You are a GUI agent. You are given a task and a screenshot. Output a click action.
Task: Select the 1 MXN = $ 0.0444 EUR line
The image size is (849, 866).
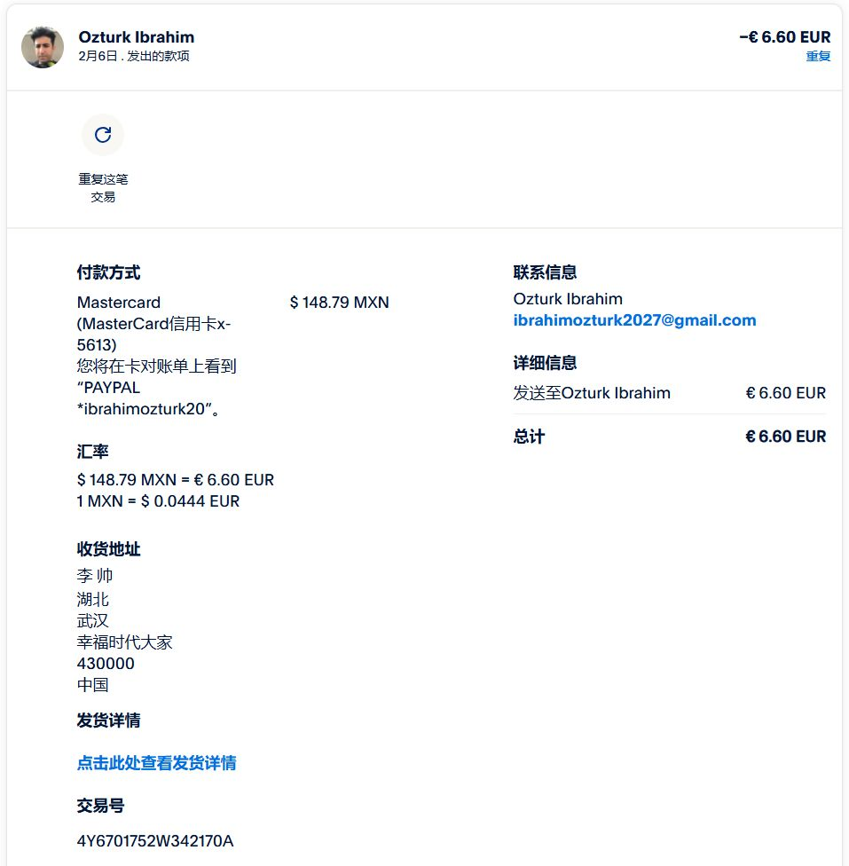tap(158, 501)
